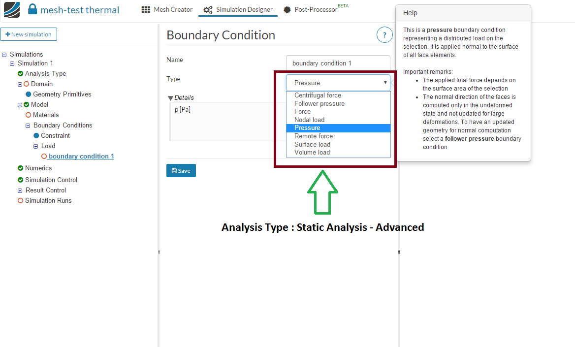Viewport: 575px width, 347px height.
Task: Click the red circle status icon beside Domain
Action: tap(27, 84)
